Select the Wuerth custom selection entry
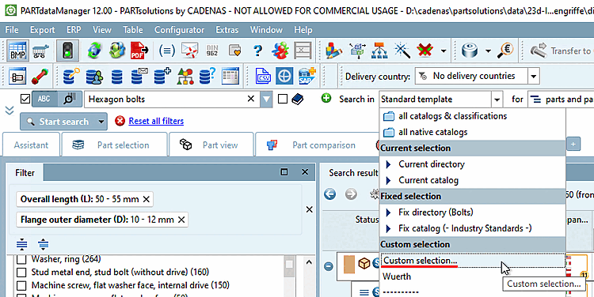The height and width of the screenshot is (297, 594). (x=472, y=276)
